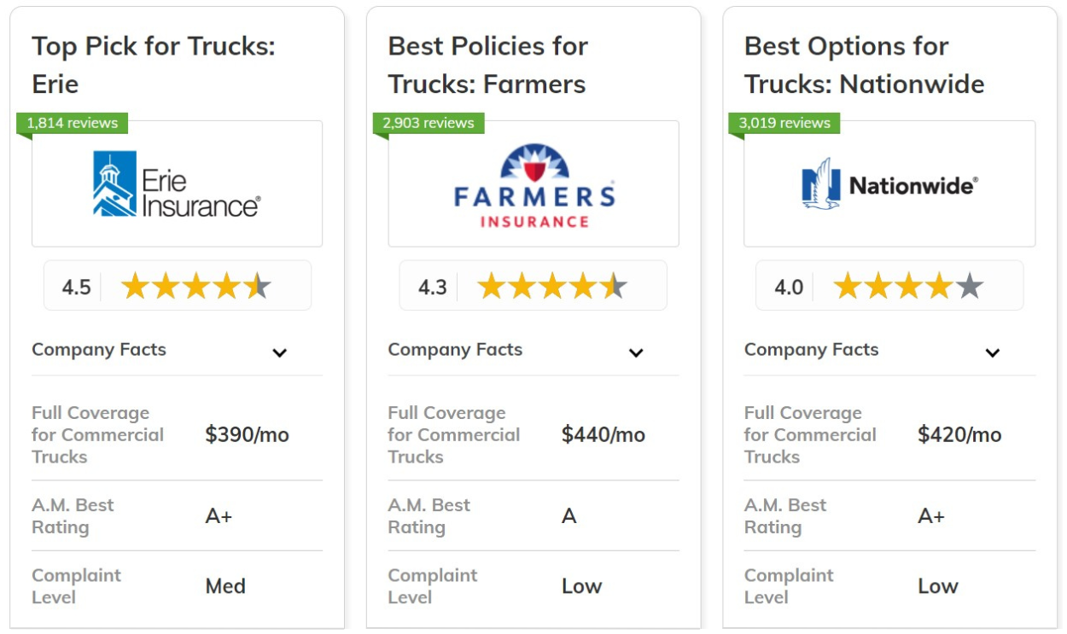Click 'Top Pick for Trucks: Erie' heading
Viewport: 1067px width, 634px height.
pyautogui.click(x=154, y=65)
